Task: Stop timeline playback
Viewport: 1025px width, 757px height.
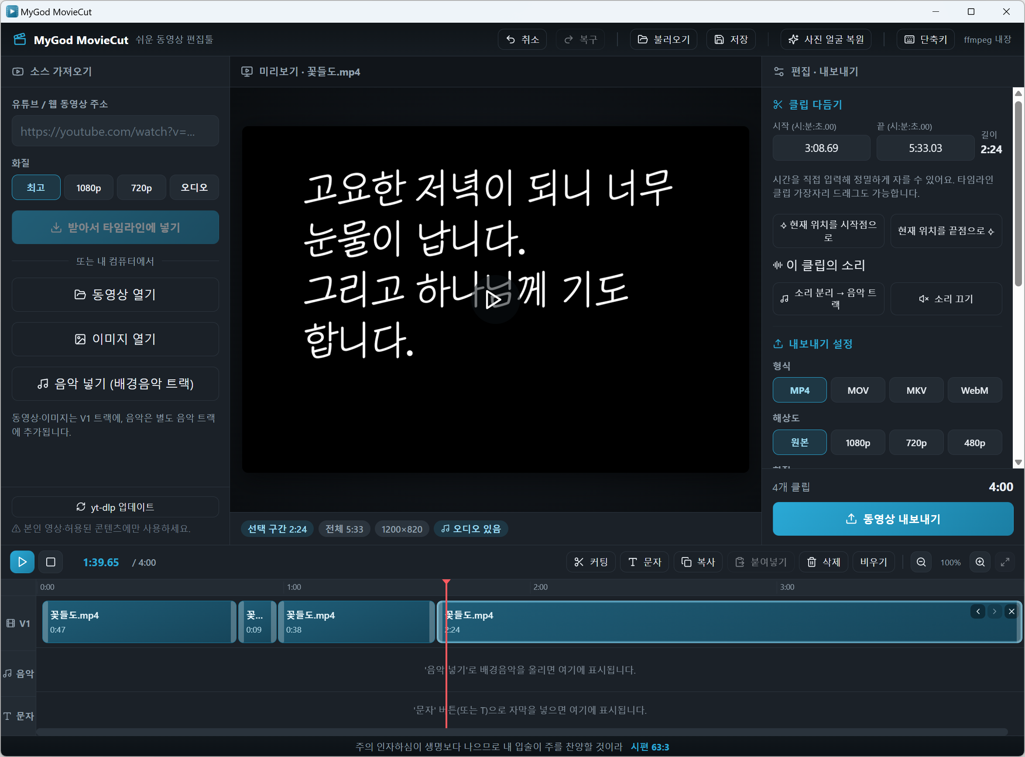Action: click(x=51, y=562)
